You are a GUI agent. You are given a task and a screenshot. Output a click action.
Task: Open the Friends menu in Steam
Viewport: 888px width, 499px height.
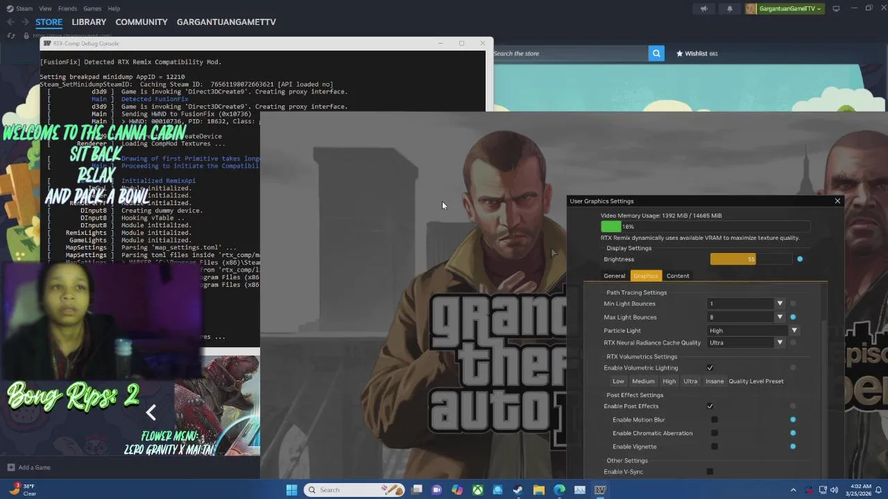tap(67, 8)
